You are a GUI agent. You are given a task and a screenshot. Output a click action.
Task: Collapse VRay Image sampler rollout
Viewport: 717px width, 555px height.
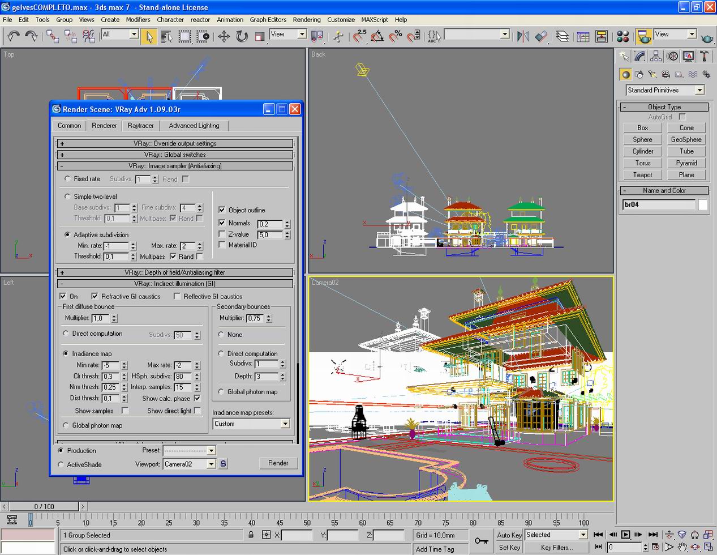pos(175,166)
